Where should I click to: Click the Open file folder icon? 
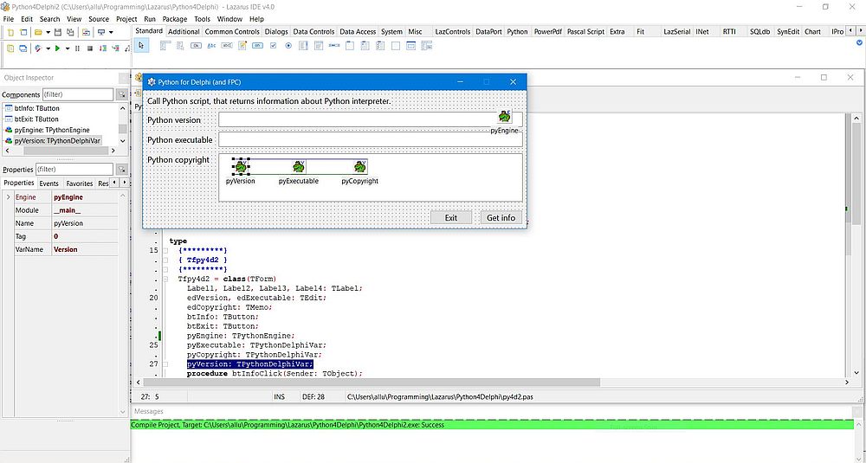(38, 33)
